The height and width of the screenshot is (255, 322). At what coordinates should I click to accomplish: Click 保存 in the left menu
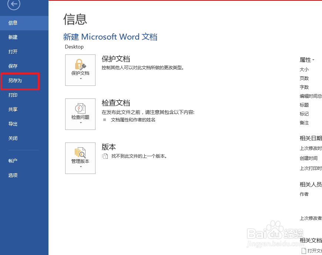click(x=24, y=66)
